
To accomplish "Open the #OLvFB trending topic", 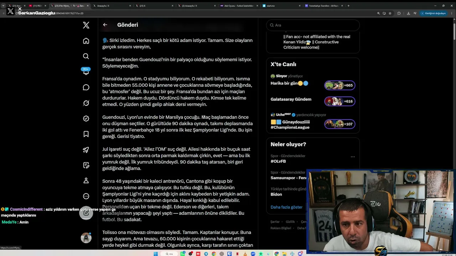I will [x=278, y=161].
